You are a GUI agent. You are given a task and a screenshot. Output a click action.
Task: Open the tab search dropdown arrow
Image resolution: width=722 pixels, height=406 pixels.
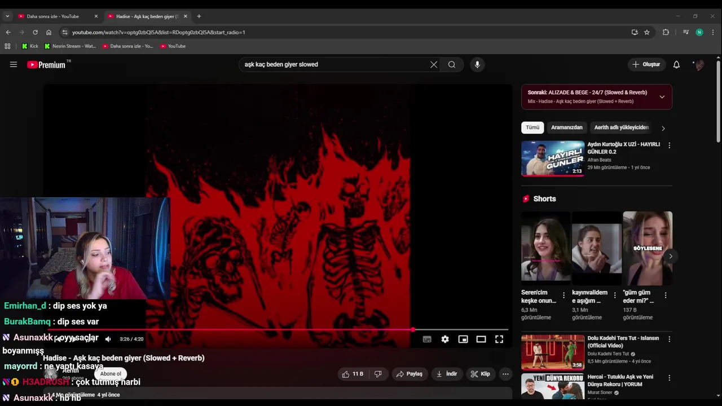pos(7,16)
